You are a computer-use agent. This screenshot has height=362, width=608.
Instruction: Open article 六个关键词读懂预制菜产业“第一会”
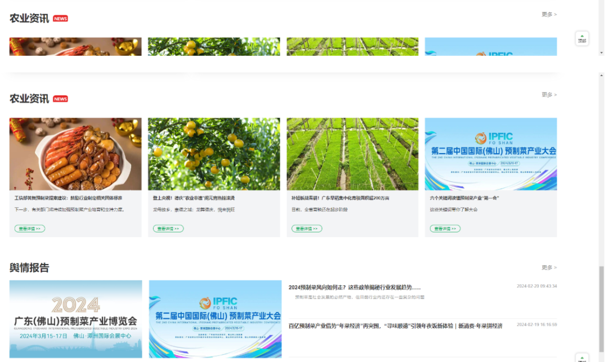pyautogui.click(x=464, y=198)
